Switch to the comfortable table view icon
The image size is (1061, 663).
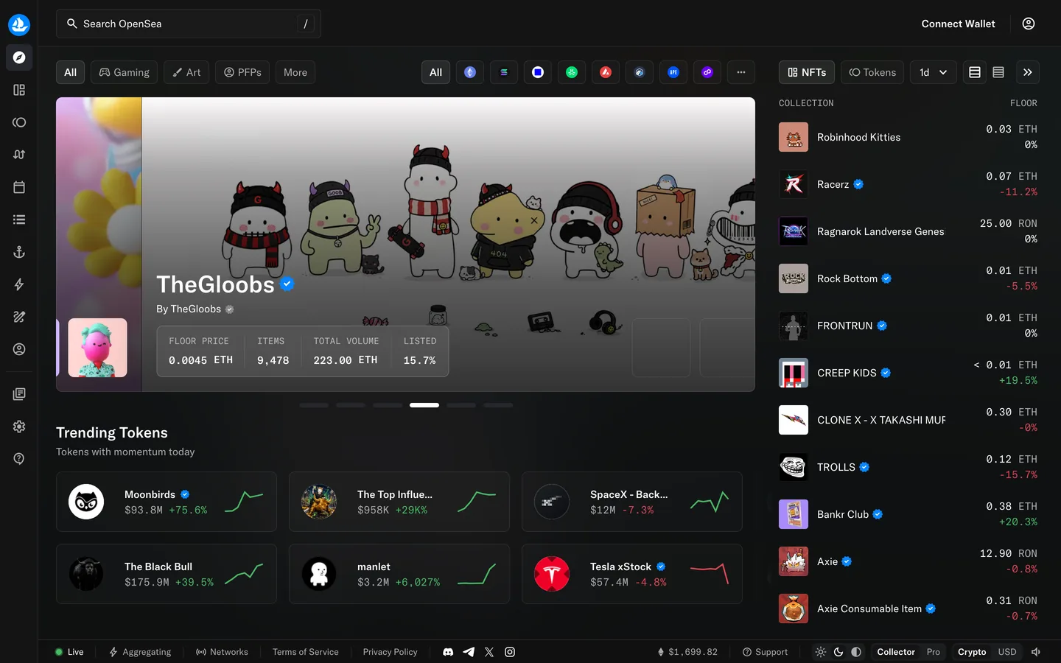975,72
